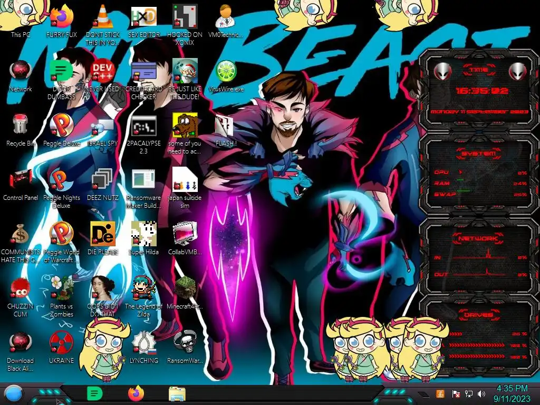
Task: Open the Super Hilda shortcut
Action: 143,238
